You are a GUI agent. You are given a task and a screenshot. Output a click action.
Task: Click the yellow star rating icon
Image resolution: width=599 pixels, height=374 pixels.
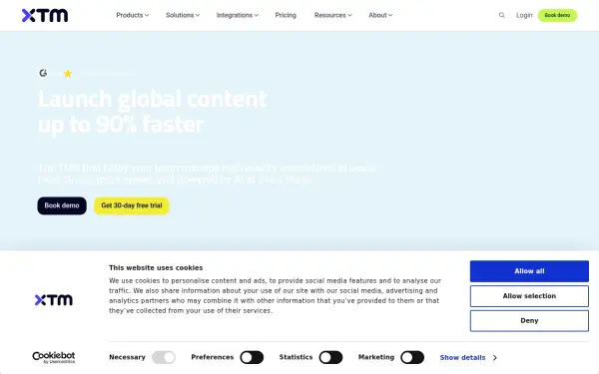tap(68, 73)
